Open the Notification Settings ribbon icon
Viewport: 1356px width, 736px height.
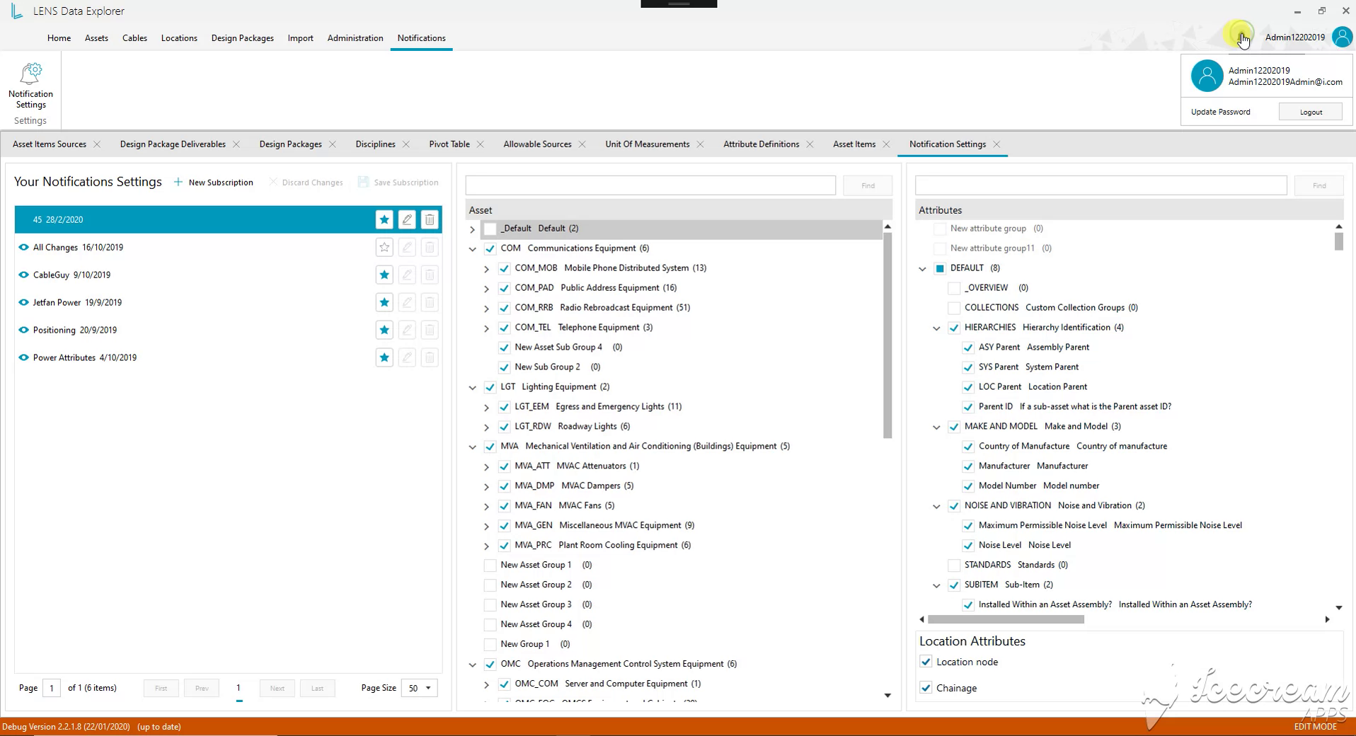30,86
